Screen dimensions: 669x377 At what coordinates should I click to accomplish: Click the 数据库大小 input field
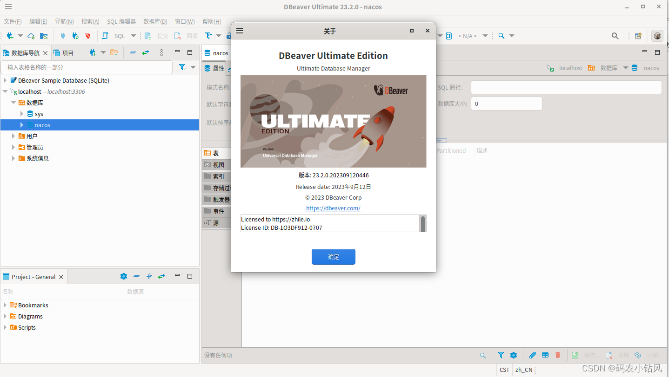click(x=506, y=104)
